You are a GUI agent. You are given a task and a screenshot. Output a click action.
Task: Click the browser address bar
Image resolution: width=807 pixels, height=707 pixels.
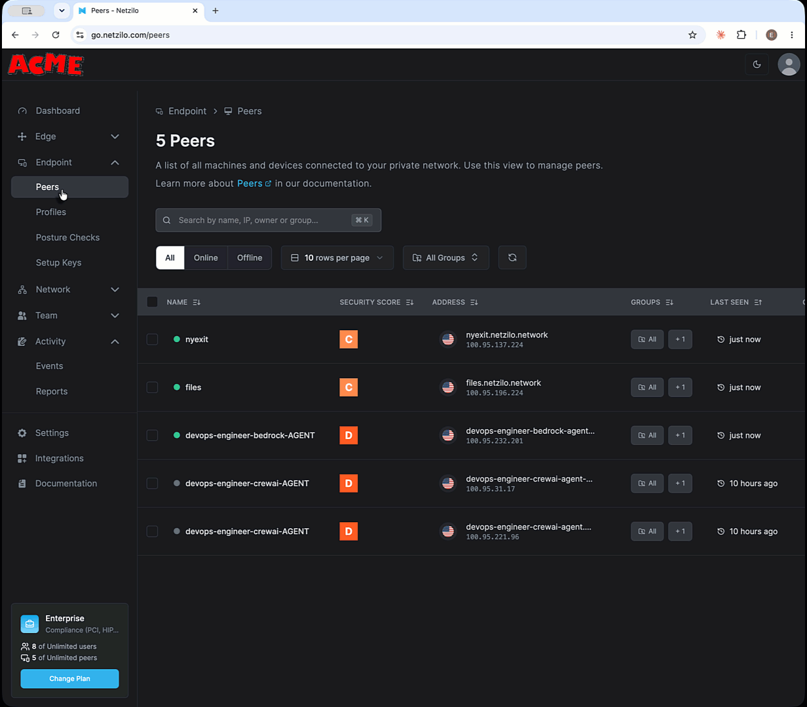tap(386, 35)
